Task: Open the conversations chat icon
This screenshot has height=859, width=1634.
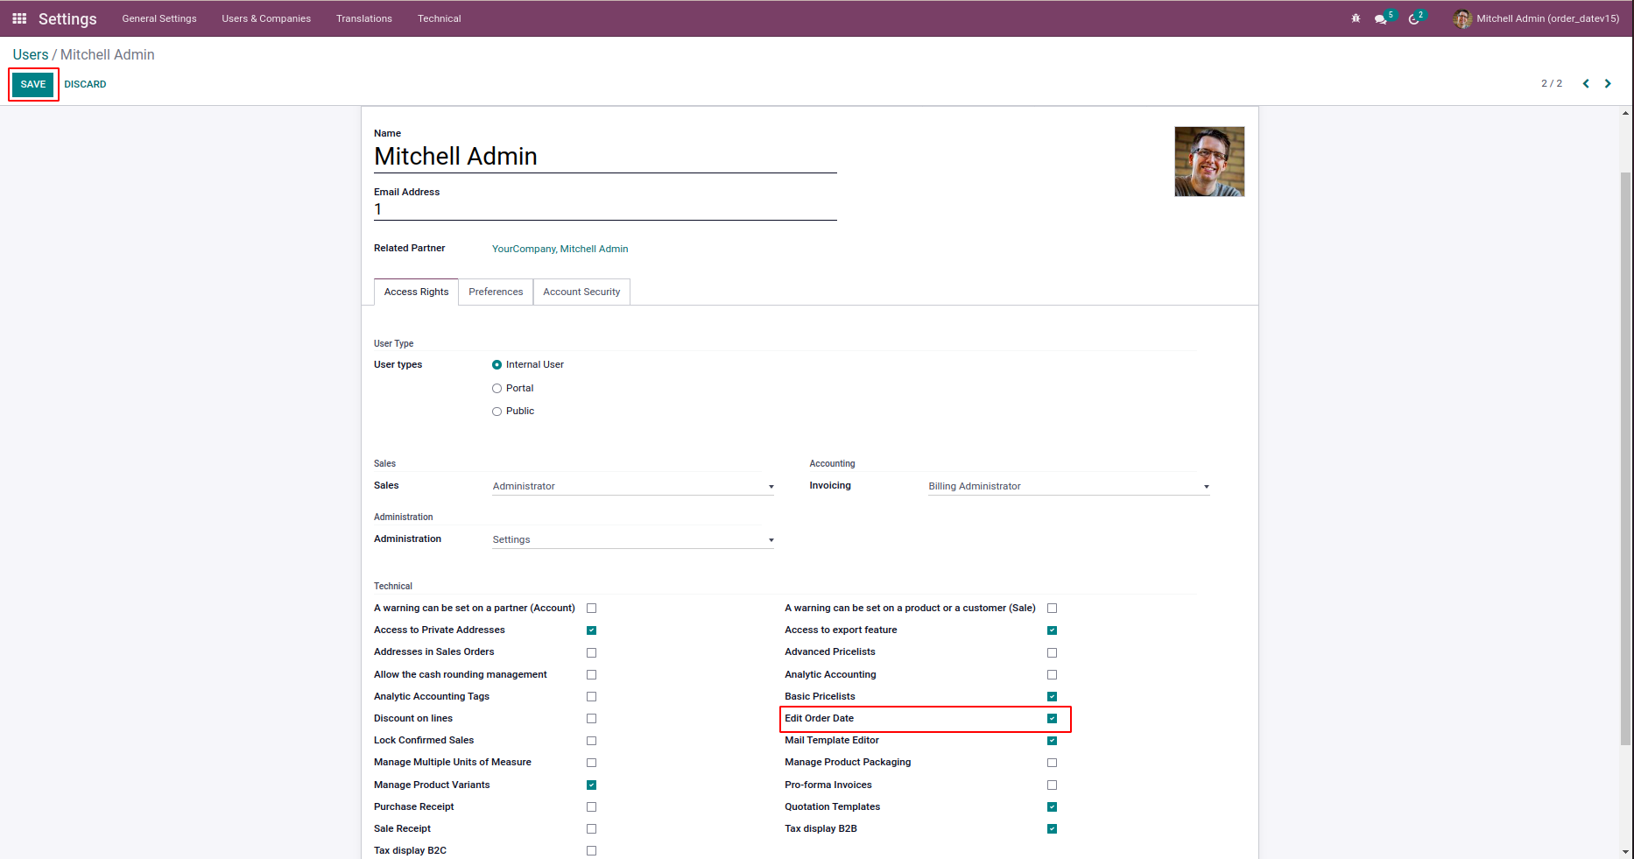Action: point(1381,19)
